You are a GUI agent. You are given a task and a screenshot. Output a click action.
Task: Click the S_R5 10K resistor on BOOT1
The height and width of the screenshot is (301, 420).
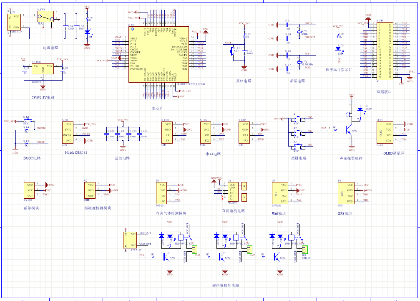coord(26,144)
